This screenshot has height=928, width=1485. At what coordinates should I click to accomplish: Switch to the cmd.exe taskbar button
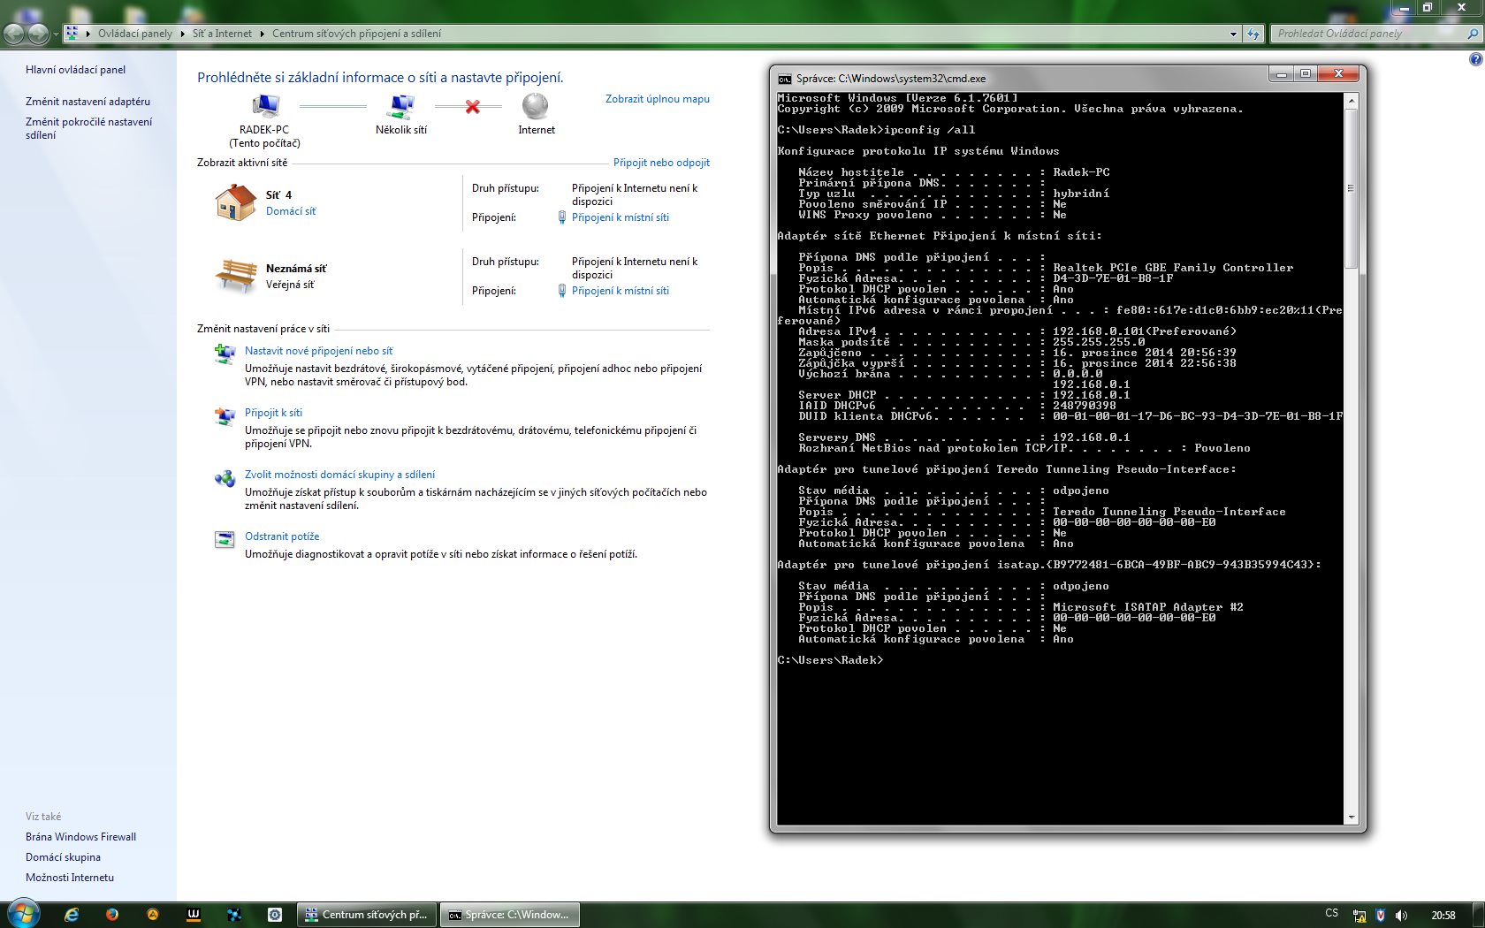pos(510,915)
